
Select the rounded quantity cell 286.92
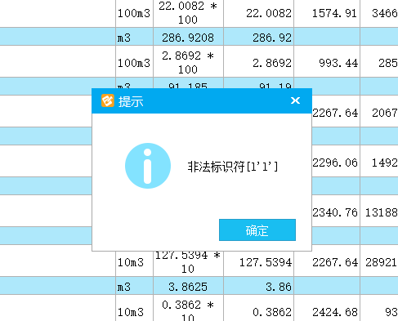259,37
